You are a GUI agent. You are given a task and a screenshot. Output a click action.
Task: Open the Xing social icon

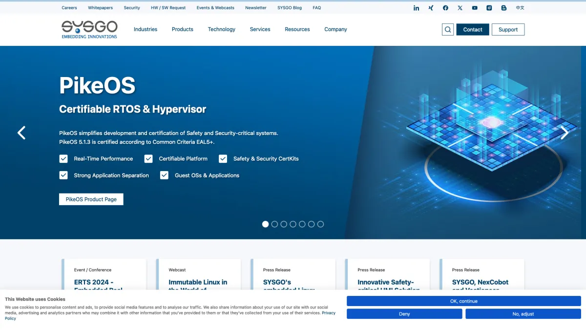431,8
